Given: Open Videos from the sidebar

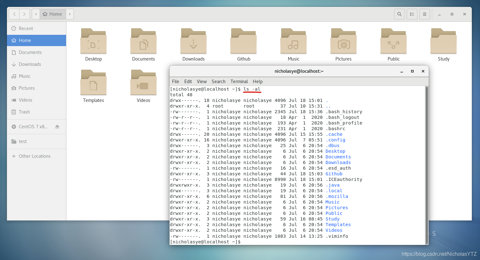Looking at the screenshot, I should (x=36, y=100).
